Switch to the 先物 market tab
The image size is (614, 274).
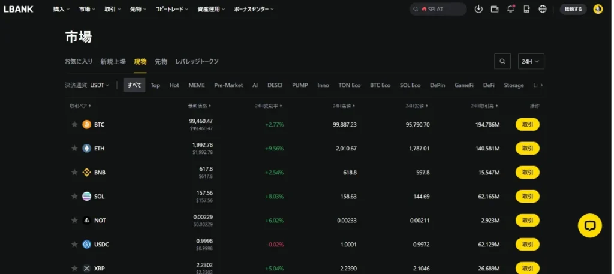pos(161,61)
